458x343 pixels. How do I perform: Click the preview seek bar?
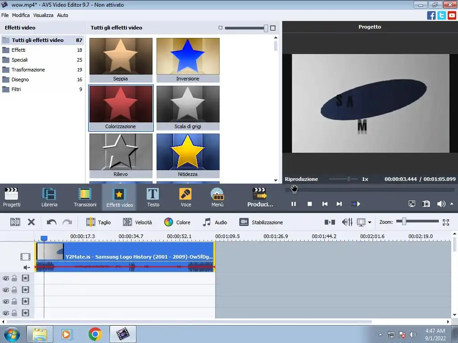(370, 189)
